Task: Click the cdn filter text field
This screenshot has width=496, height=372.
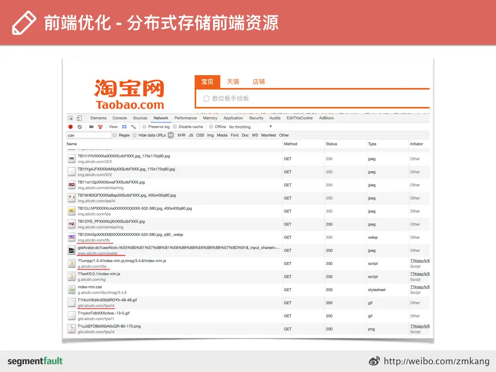Action: coord(89,136)
